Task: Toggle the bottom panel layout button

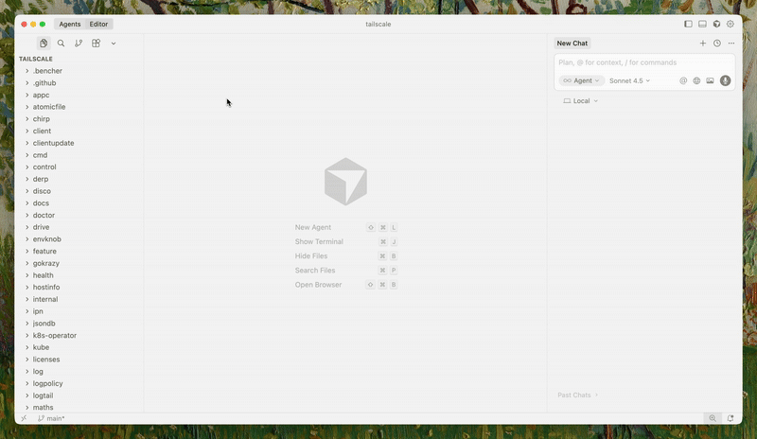Action: click(702, 24)
